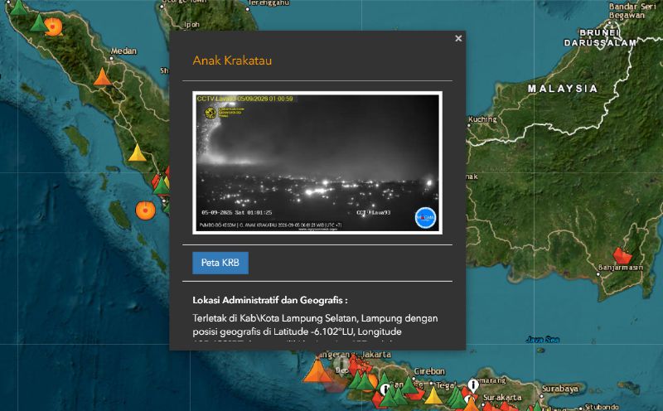Close the Anak Krakatau popup

pyautogui.click(x=458, y=38)
